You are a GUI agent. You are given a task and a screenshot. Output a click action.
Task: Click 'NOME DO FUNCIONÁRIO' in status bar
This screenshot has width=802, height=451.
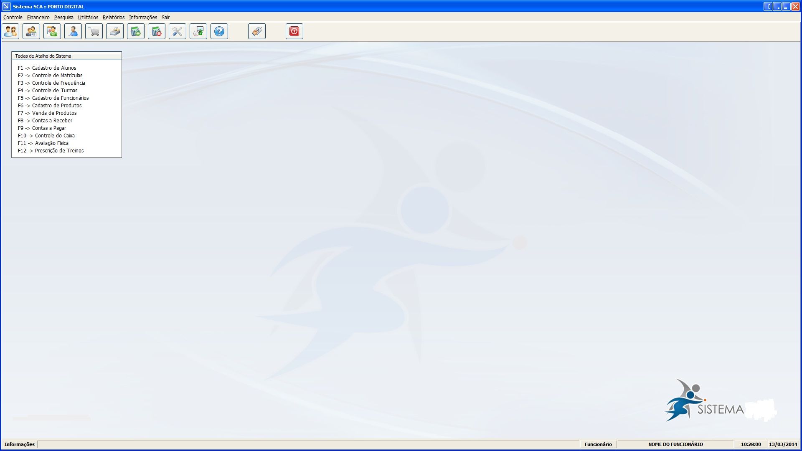[675, 444]
